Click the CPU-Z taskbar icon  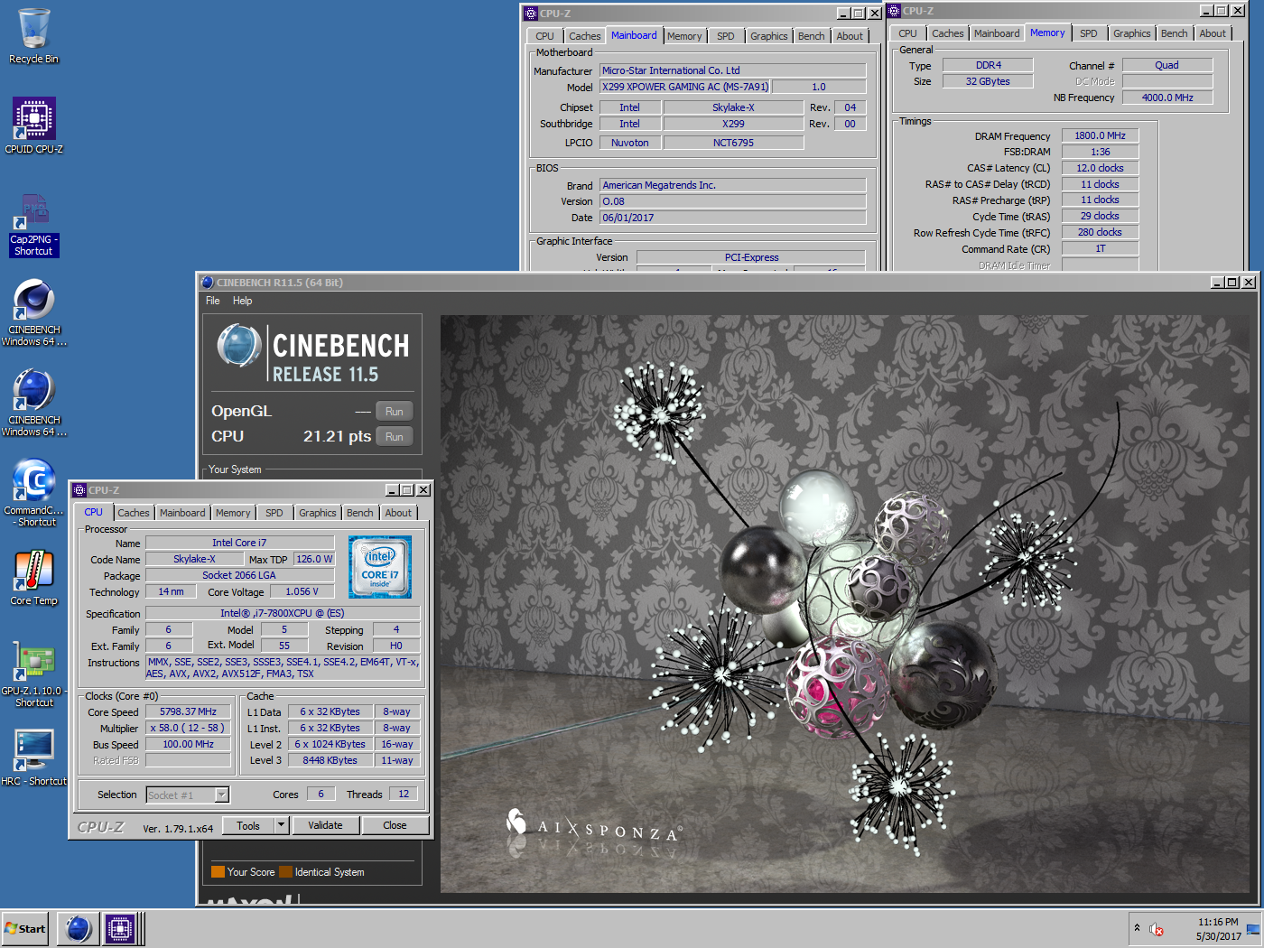[x=120, y=928]
